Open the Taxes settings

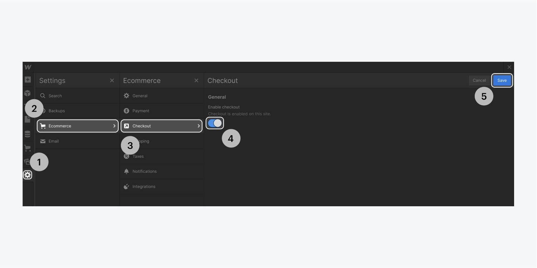138,156
